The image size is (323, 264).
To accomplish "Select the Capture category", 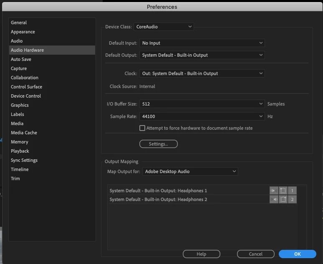I will pos(52,68).
